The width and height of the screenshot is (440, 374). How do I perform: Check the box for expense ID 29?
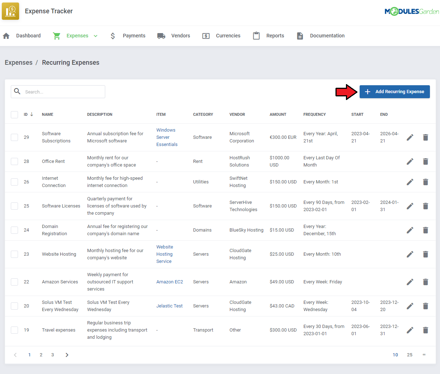pos(14,137)
